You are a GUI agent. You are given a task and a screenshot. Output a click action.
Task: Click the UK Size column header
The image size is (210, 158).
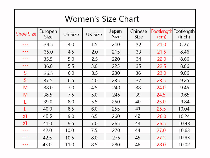pos(94,34)
